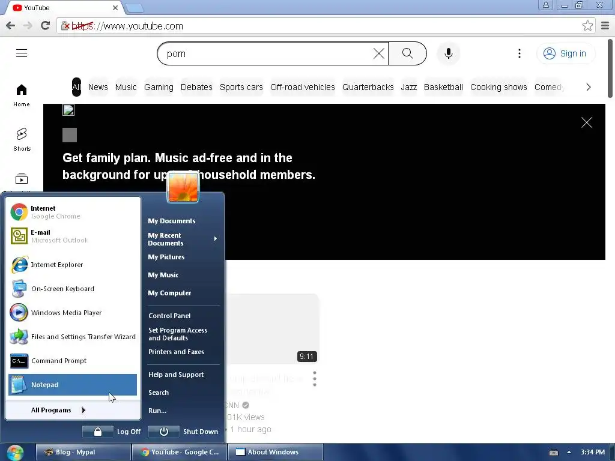Select the Debates category chip
Viewport: 615px width, 461px height.
pos(196,87)
